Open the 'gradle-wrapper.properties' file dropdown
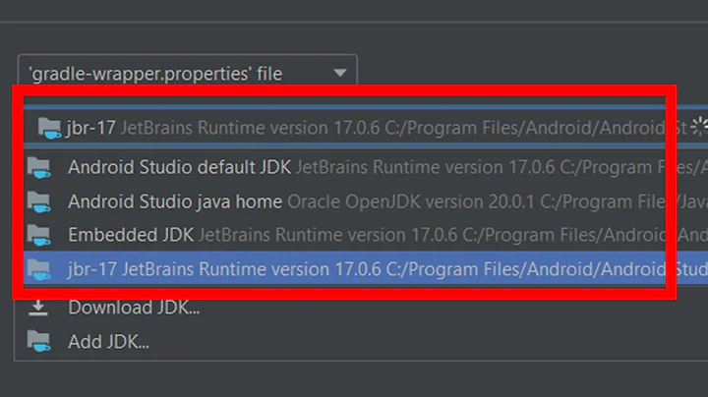This screenshot has width=708, height=397. (x=188, y=73)
